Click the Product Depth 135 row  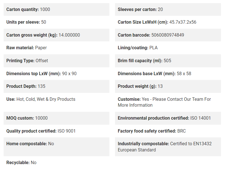click(56, 86)
